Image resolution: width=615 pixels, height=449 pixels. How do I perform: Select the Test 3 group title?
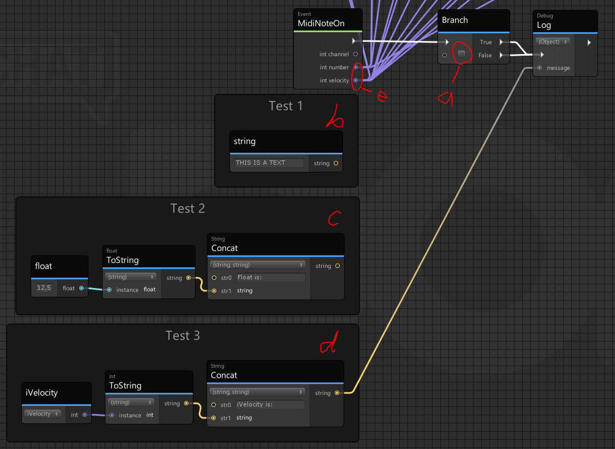click(183, 336)
